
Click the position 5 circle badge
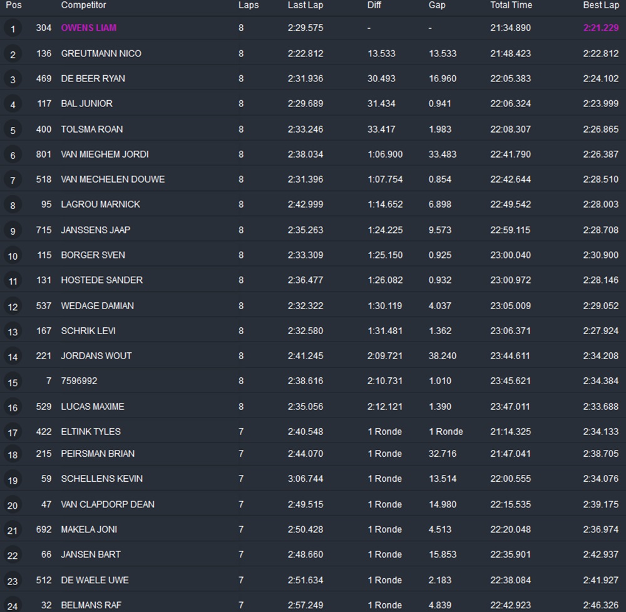(13, 130)
